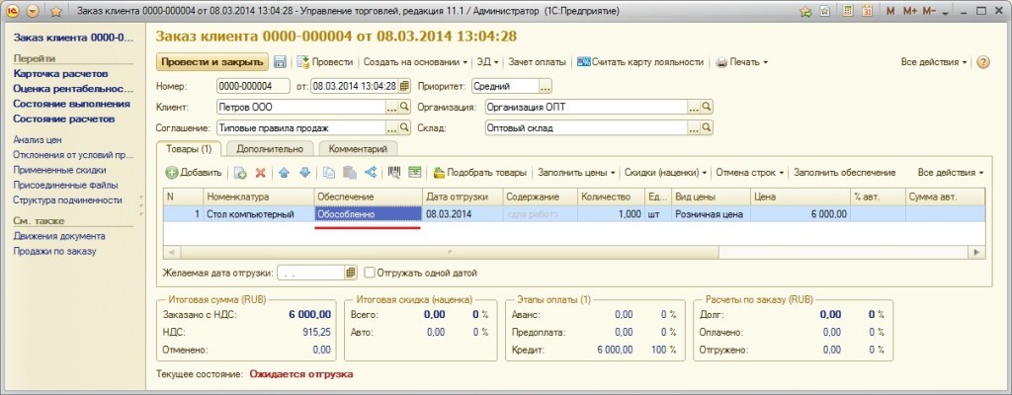Open Движения документа link

tap(58, 236)
